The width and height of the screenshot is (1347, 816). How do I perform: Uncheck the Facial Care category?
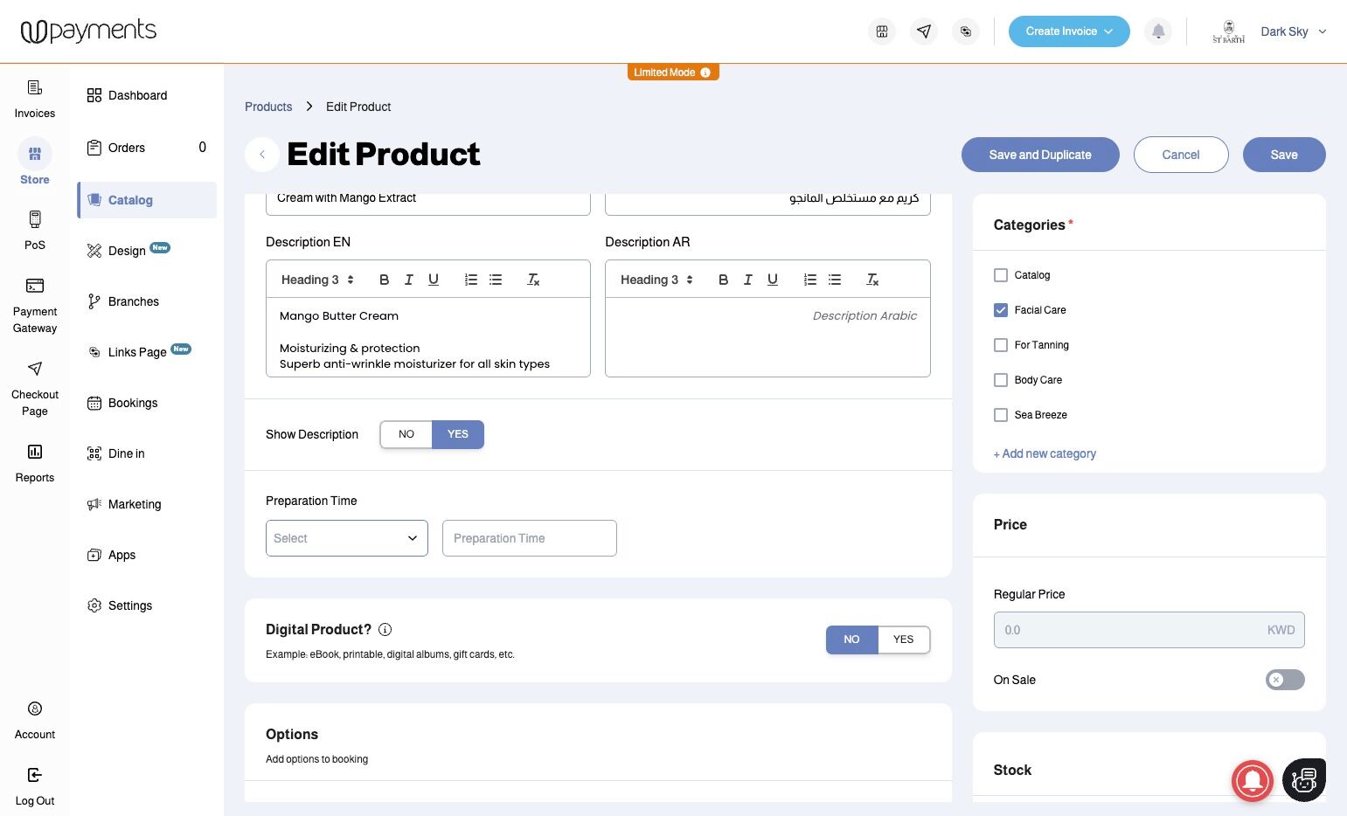coord(1001,310)
